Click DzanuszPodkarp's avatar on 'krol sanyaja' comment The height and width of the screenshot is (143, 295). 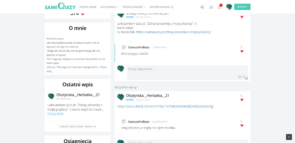(124, 47)
